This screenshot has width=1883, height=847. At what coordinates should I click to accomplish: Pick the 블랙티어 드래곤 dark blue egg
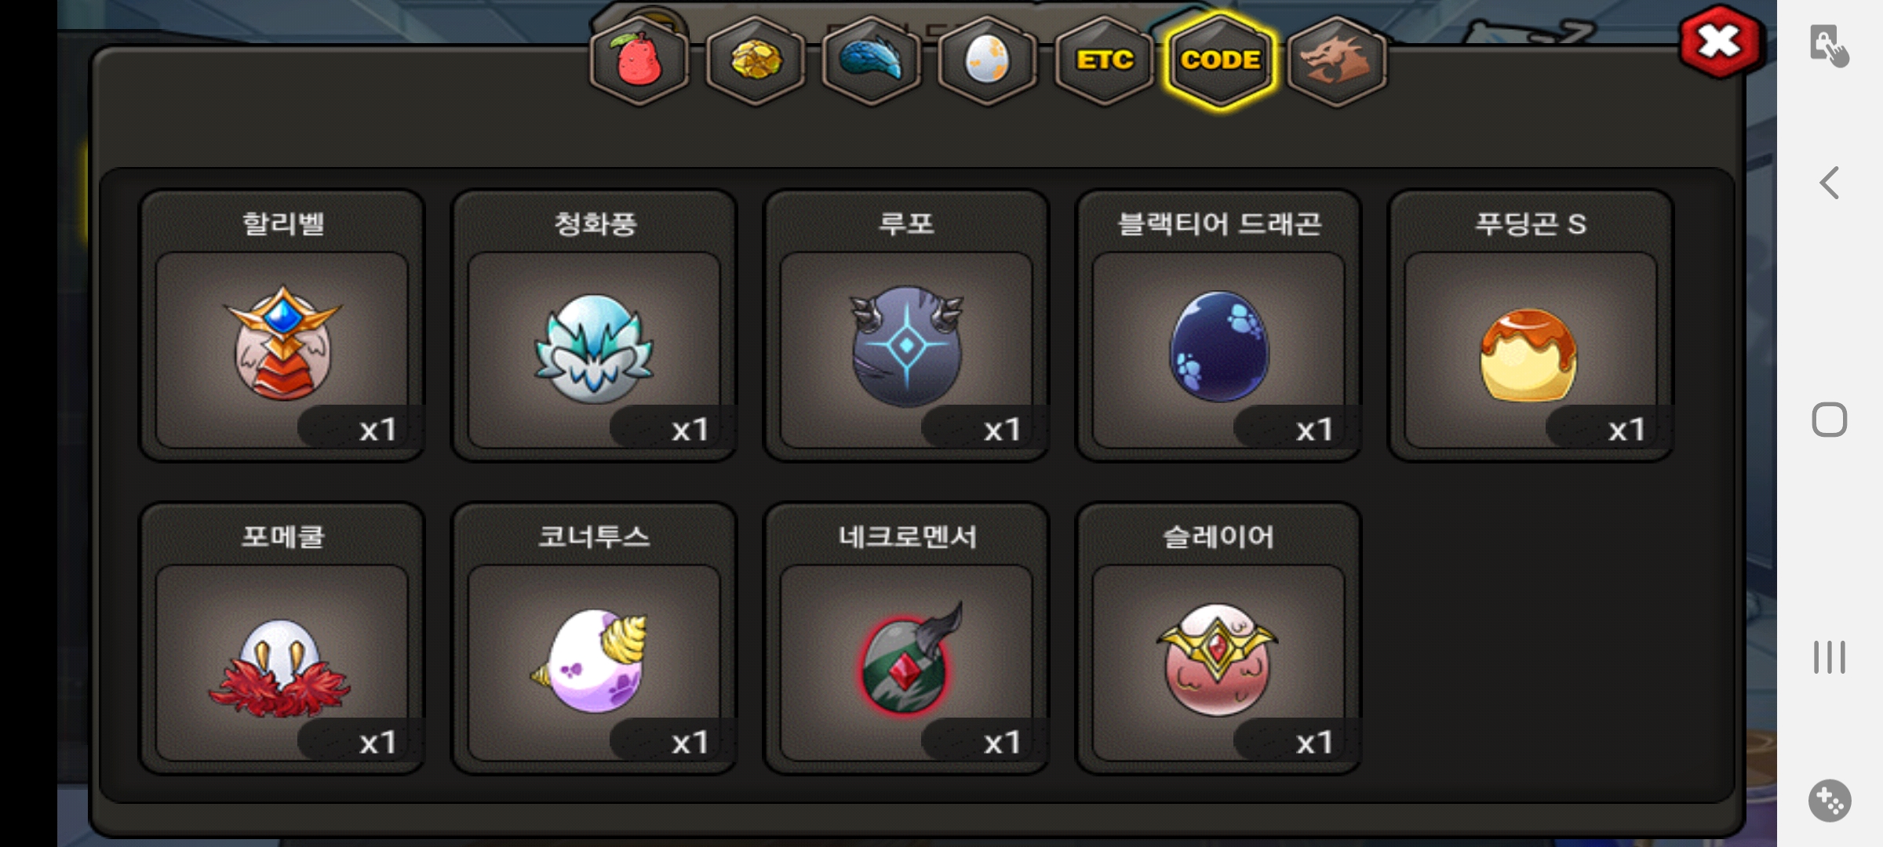1218,325
